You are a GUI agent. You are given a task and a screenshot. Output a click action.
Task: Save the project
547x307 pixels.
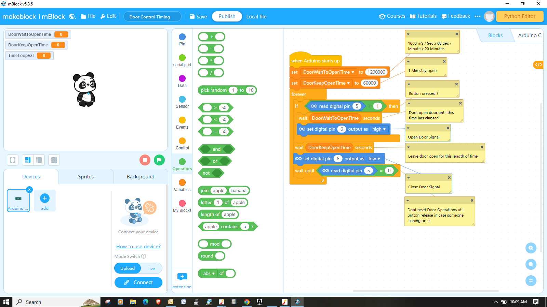tap(198, 16)
